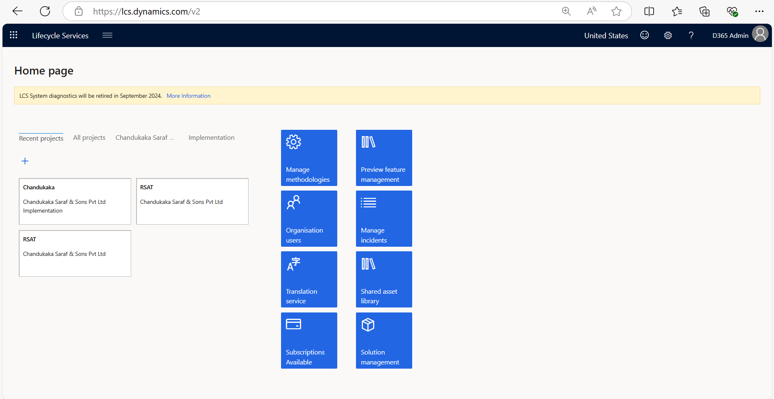Select the Recent projects tab
Viewport: 774px width, 399px height.
pos(41,138)
